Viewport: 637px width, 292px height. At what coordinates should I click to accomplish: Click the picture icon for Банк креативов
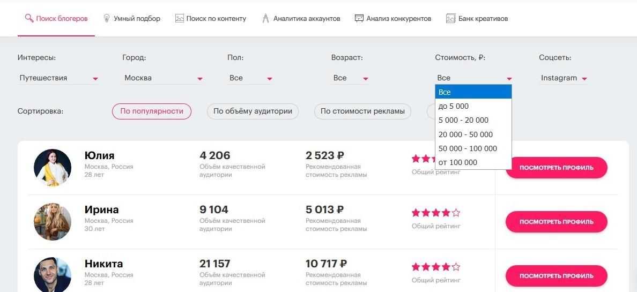click(x=450, y=18)
